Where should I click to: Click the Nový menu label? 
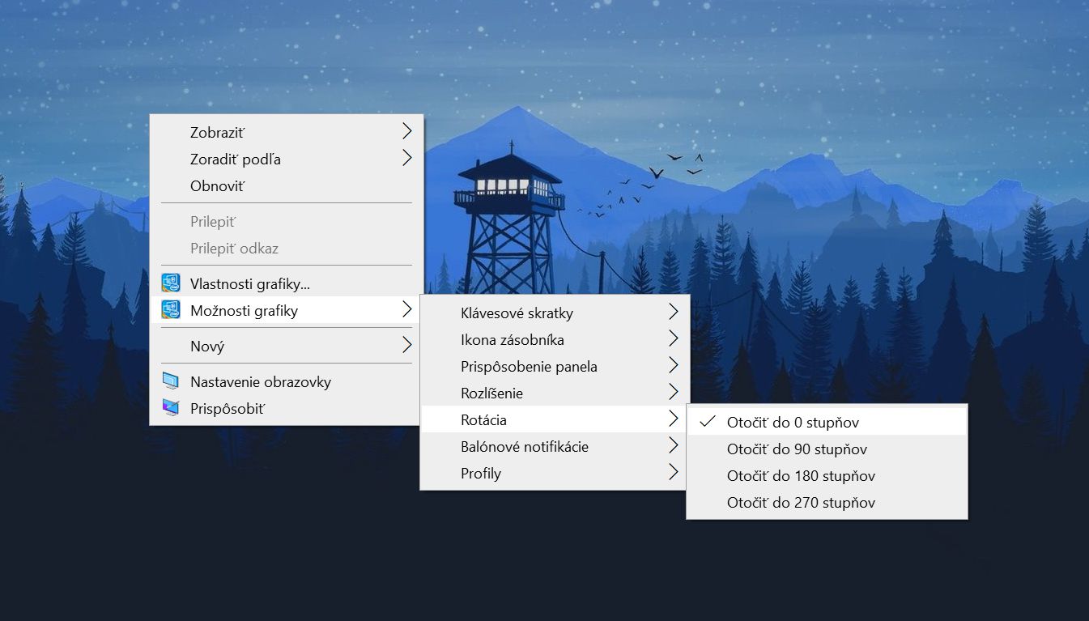(x=207, y=347)
